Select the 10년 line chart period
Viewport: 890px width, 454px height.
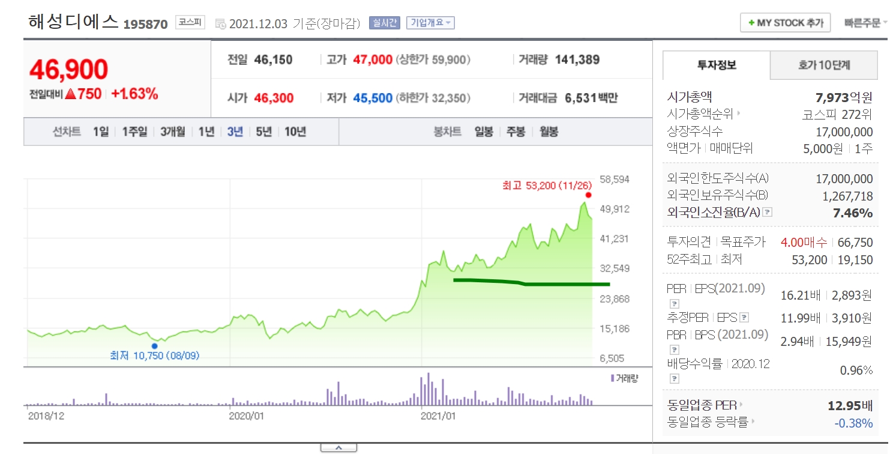pyautogui.click(x=295, y=132)
